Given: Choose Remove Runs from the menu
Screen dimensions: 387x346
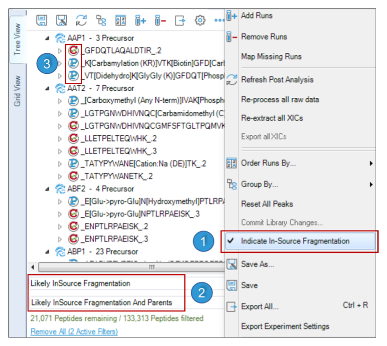Looking at the screenshot, I should point(264,37).
